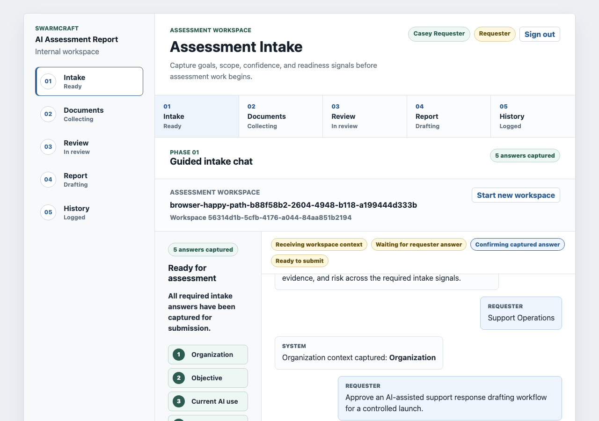Click the AI Assessment Report sidebar title

77,40
